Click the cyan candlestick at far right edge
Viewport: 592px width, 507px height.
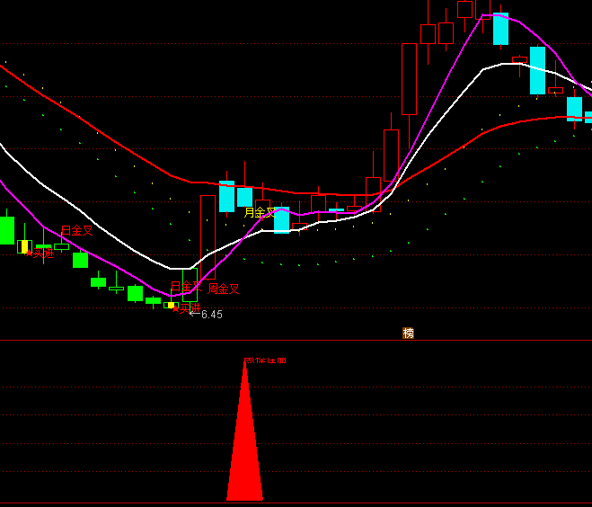click(x=588, y=116)
